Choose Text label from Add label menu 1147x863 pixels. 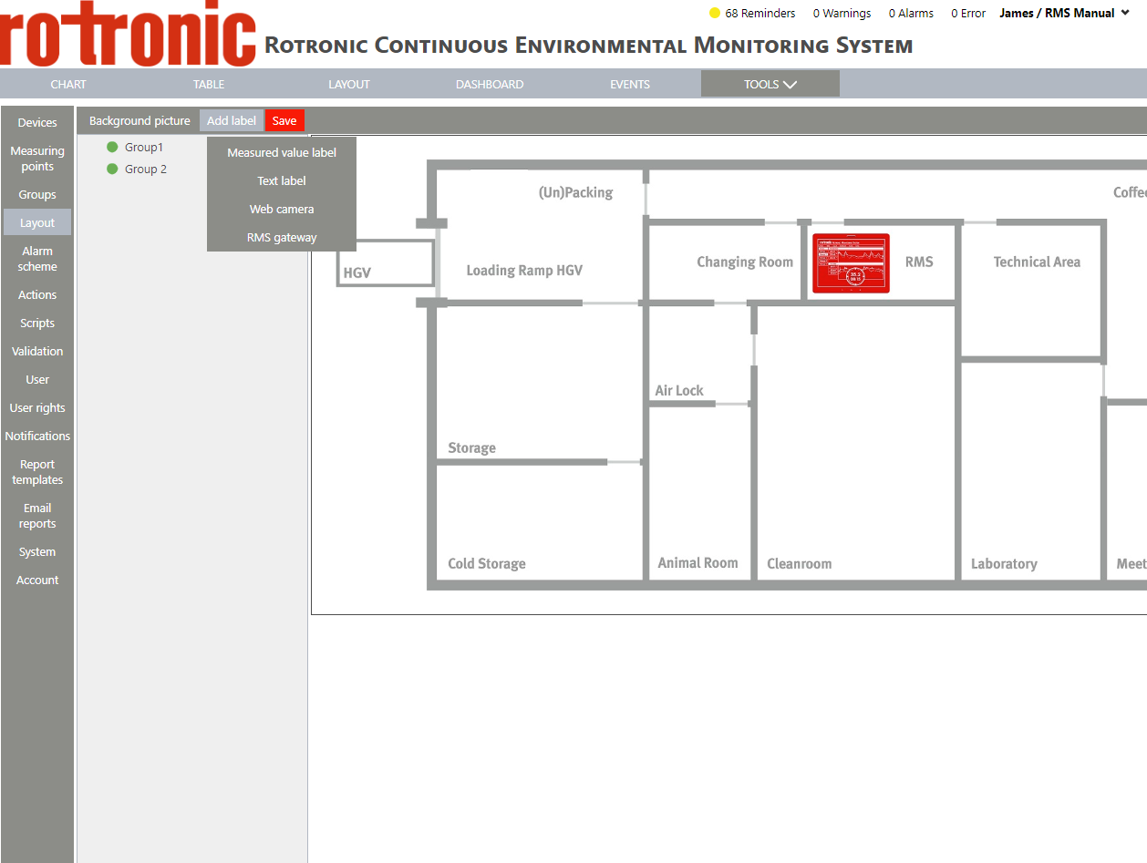click(282, 180)
